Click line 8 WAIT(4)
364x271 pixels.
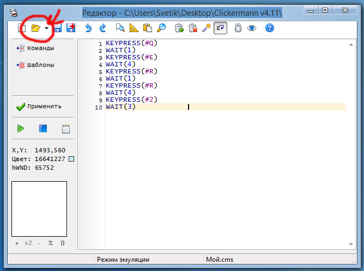click(x=120, y=93)
